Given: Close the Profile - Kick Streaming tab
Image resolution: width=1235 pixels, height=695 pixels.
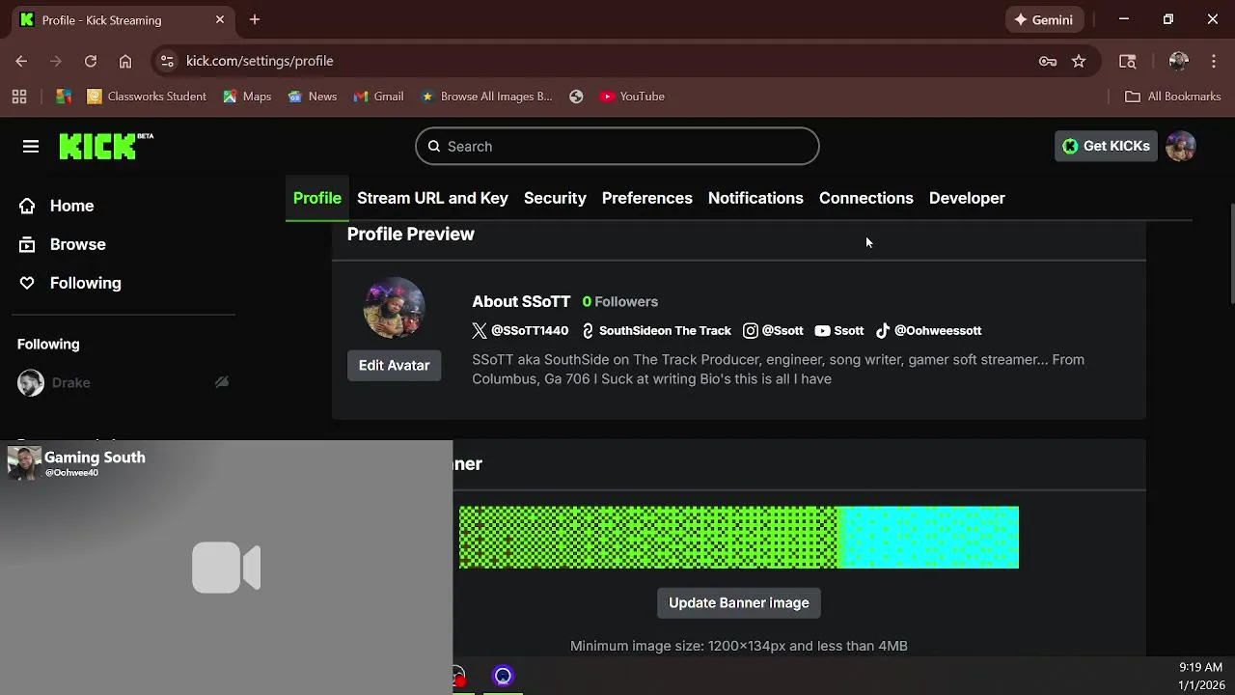Looking at the screenshot, I should click(220, 19).
